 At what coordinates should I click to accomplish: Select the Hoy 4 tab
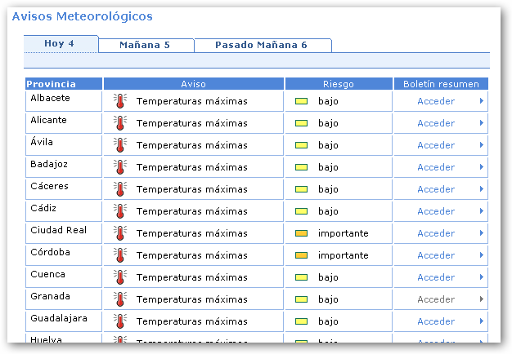click(x=60, y=44)
